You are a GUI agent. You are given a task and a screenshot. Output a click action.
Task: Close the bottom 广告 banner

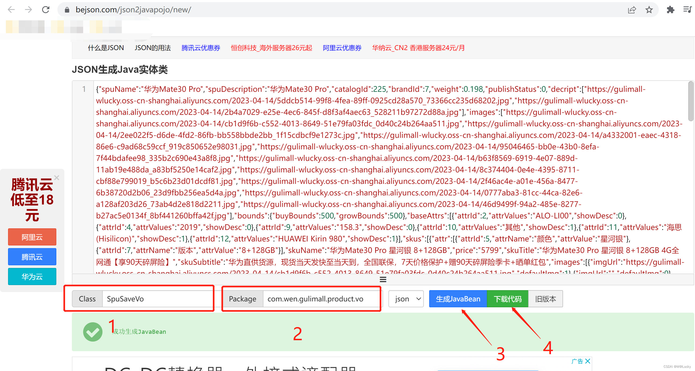point(588,361)
